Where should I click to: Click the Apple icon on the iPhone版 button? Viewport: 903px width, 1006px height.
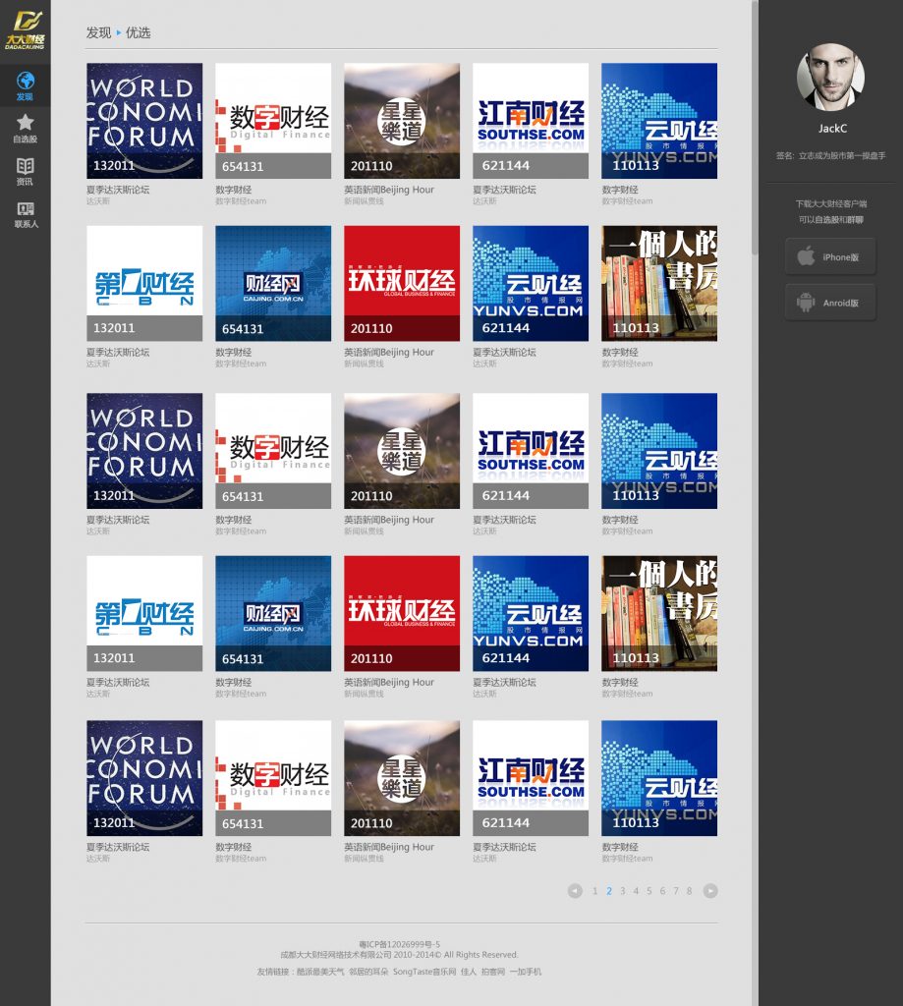pyautogui.click(x=806, y=256)
